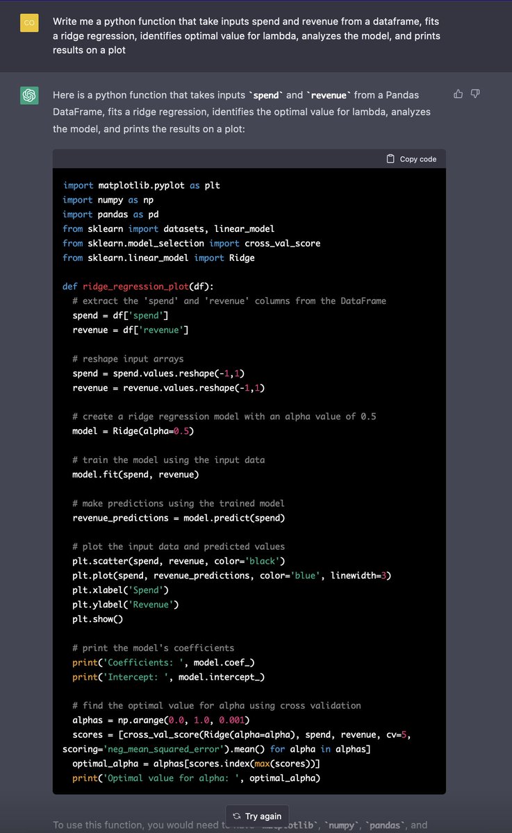This screenshot has width=512, height=833.
Task: Click 'from sklearn.linear_model import Ridge' line
Action: tap(158, 258)
